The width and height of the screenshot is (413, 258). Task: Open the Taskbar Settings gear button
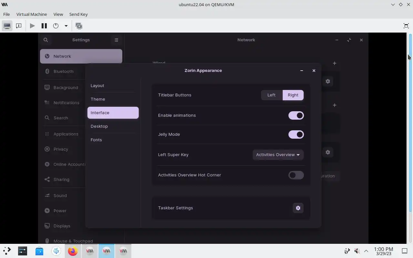pyautogui.click(x=298, y=208)
